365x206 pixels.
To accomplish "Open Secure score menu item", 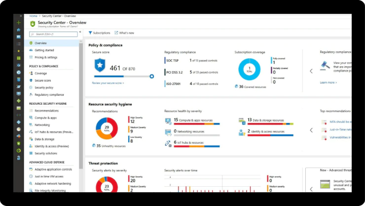I will [42, 81].
